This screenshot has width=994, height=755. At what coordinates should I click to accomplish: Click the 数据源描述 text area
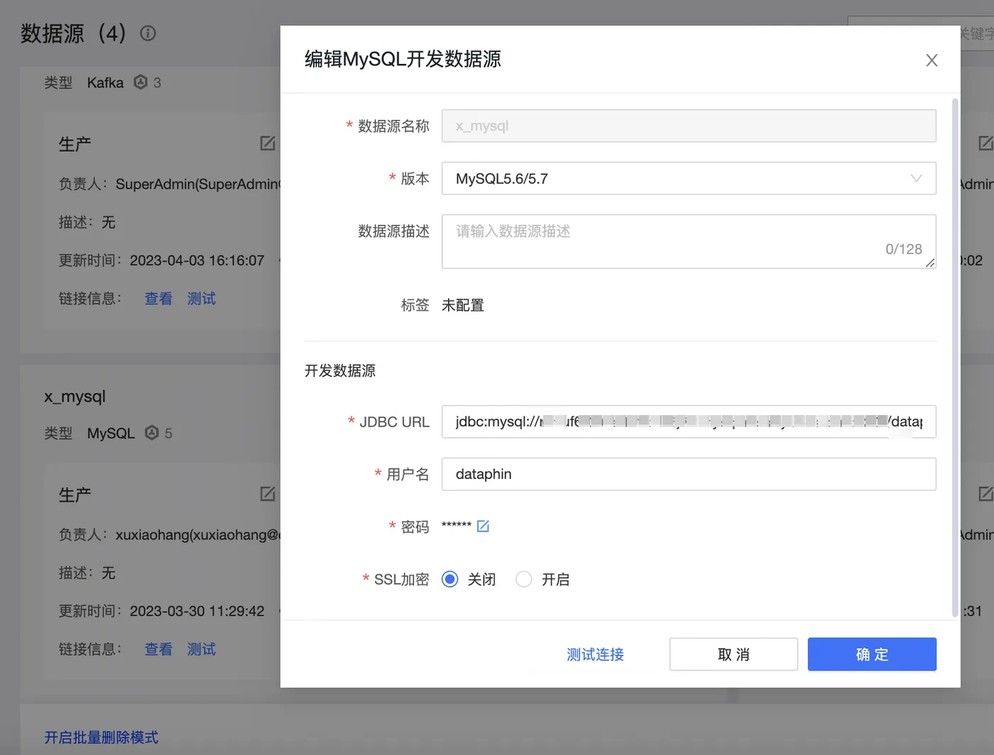tap(689, 241)
